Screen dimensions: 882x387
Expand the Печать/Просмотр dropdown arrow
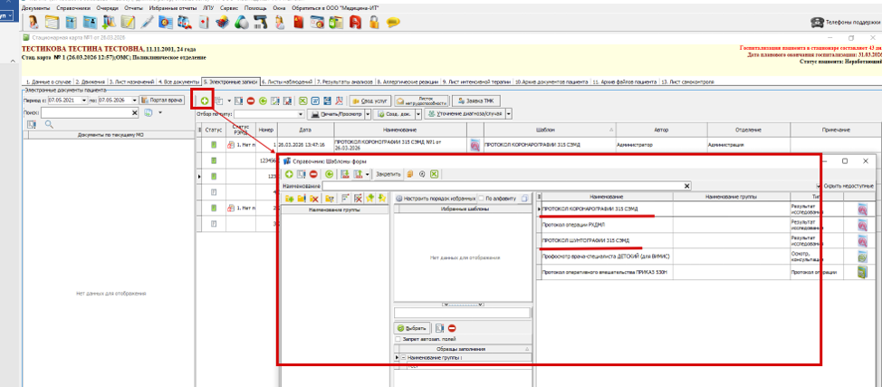pyautogui.click(x=368, y=114)
